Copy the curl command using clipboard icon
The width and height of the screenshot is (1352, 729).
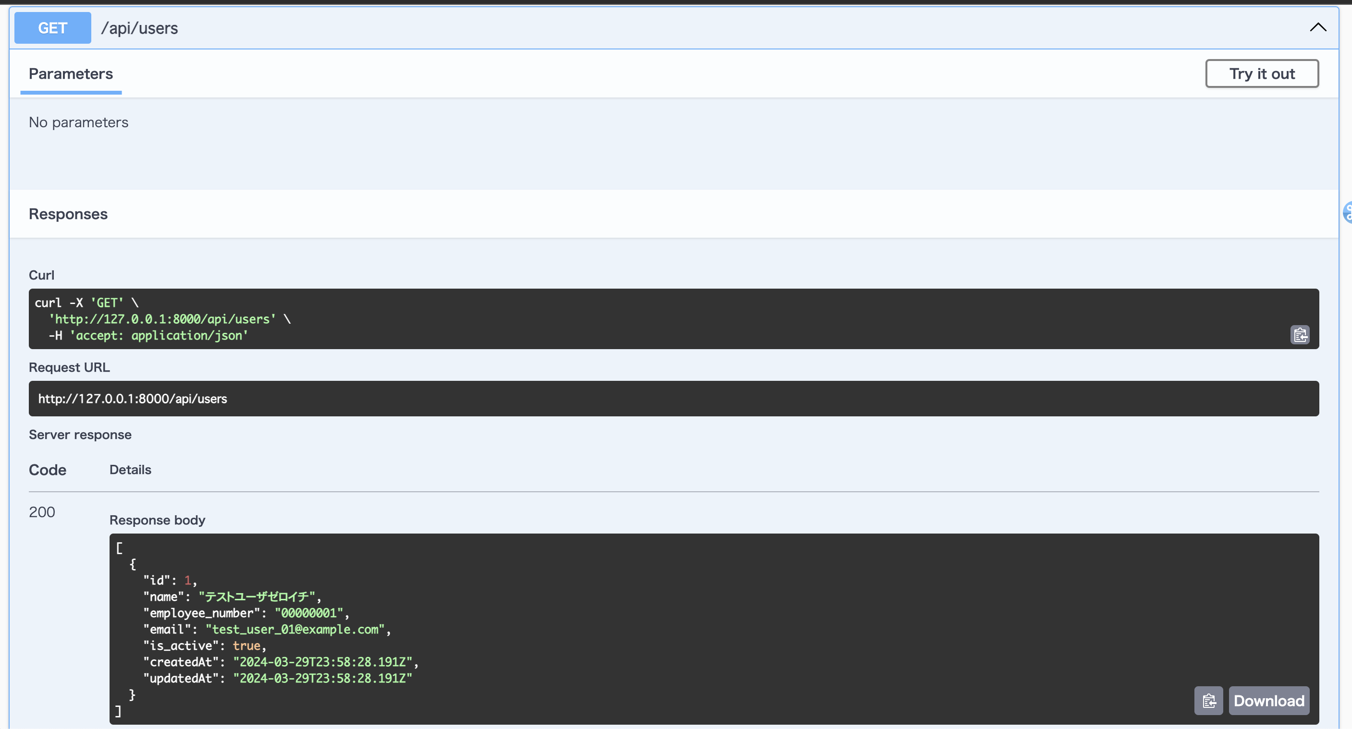point(1300,335)
